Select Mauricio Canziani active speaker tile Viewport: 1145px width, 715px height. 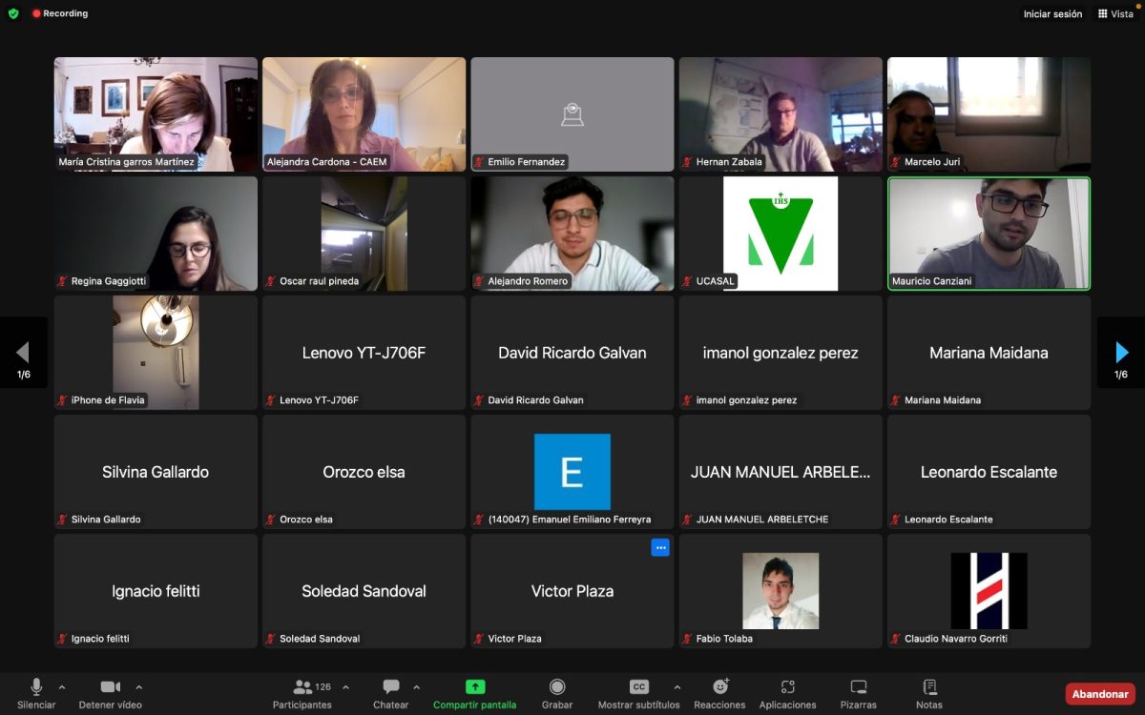coord(989,234)
